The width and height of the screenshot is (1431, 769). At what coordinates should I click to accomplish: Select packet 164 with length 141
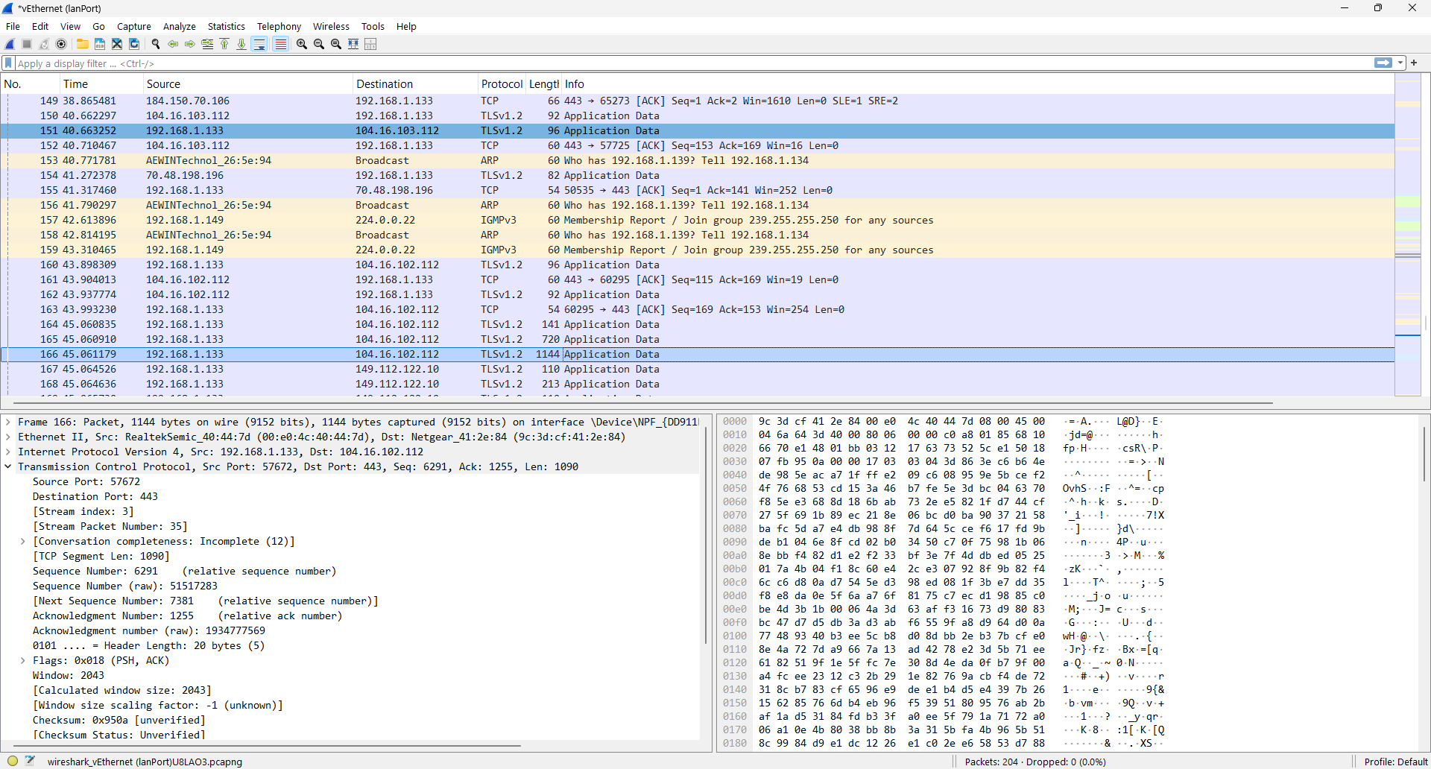click(x=697, y=324)
